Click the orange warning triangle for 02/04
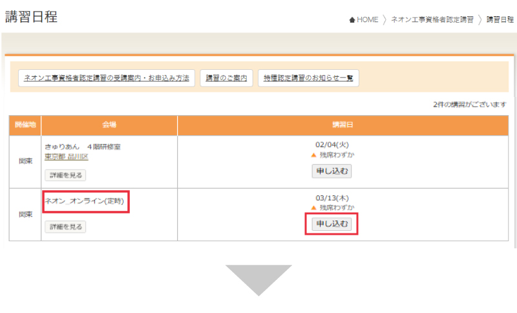The height and width of the screenshot is (313, 517). coord(314,155)
